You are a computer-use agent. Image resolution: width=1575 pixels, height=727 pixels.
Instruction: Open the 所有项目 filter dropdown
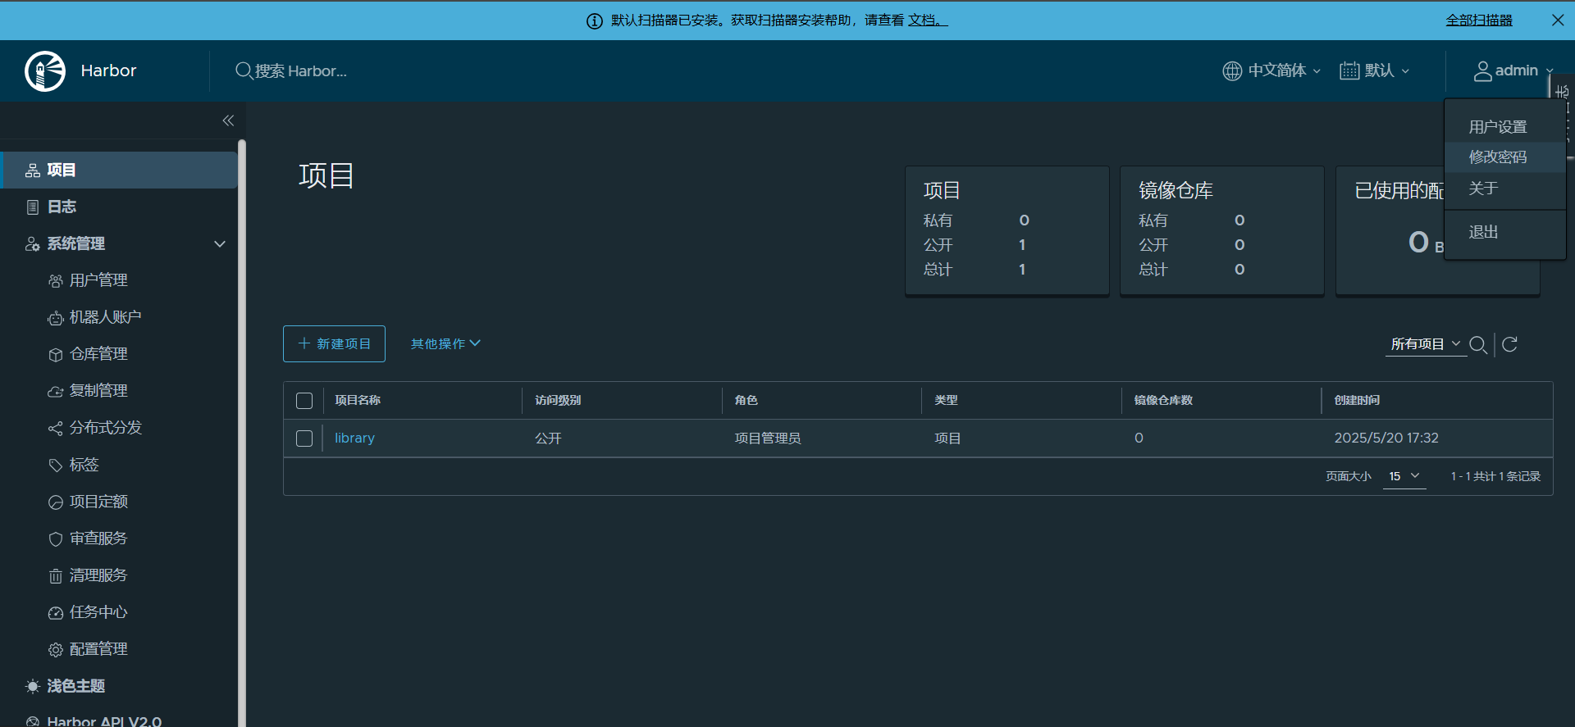pos(1426,344)
